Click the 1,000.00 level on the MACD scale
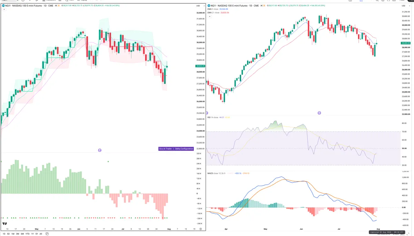The height and width of the screenshot is (236, 414). pos(405,177)
